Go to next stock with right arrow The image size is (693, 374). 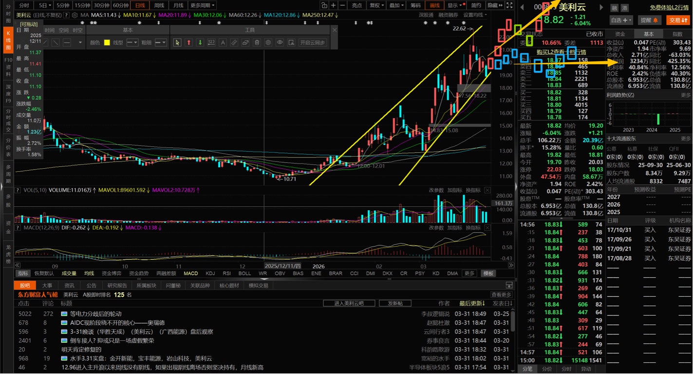click(601, 7)
